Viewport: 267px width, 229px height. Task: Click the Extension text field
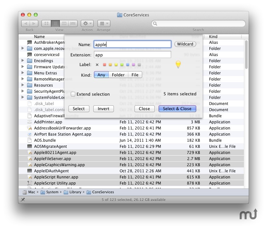click(132, 55)
